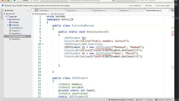Auto-hide the Solution pad

pos(27,11)
